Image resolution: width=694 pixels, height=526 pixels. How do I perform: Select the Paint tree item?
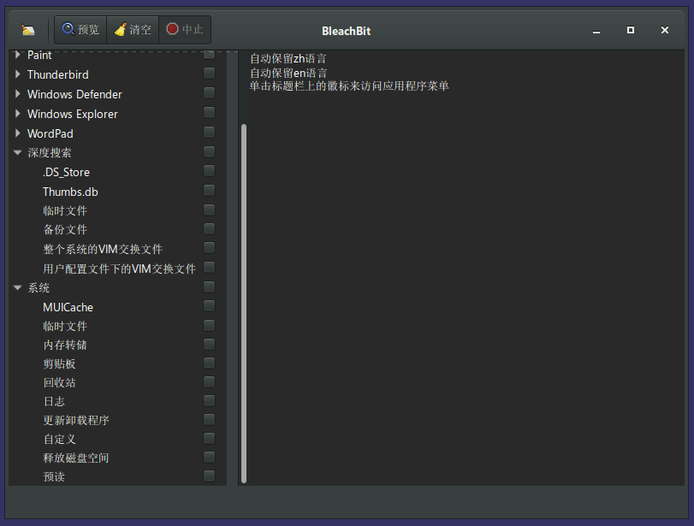(x=39, y=56)
